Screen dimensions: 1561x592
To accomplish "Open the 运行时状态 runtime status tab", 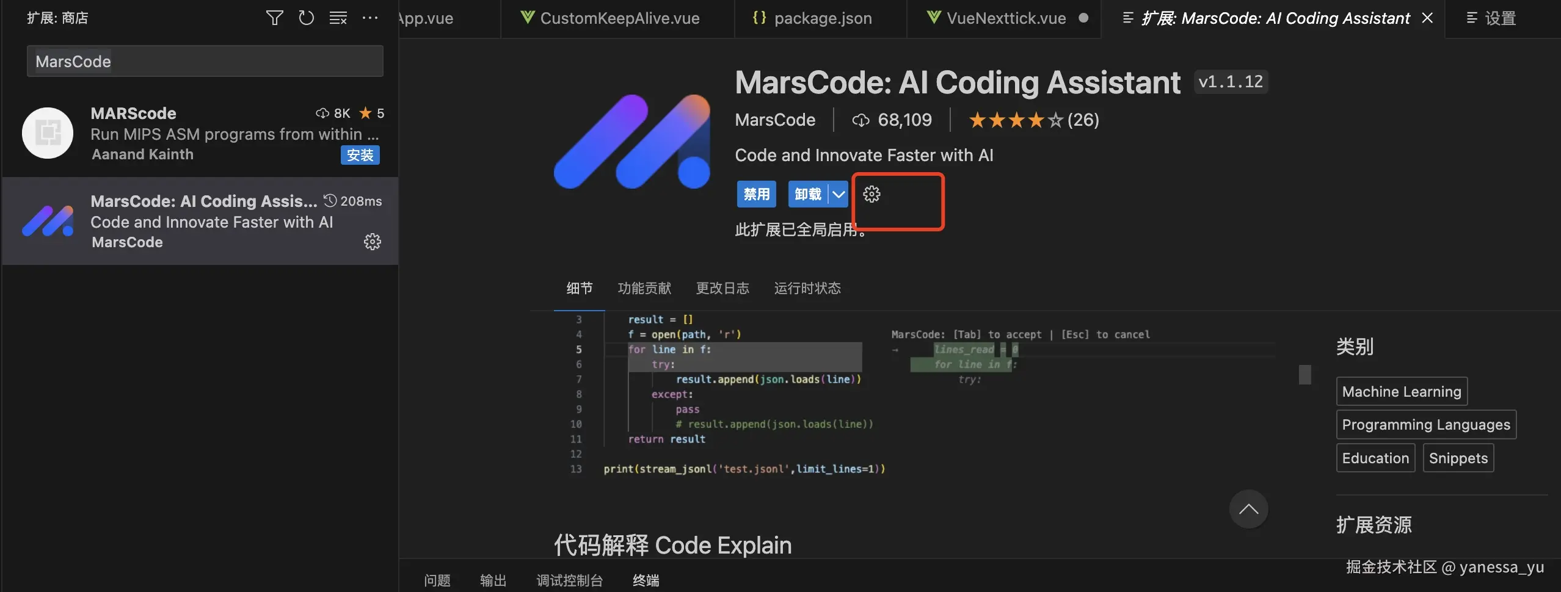I will 807,288.
